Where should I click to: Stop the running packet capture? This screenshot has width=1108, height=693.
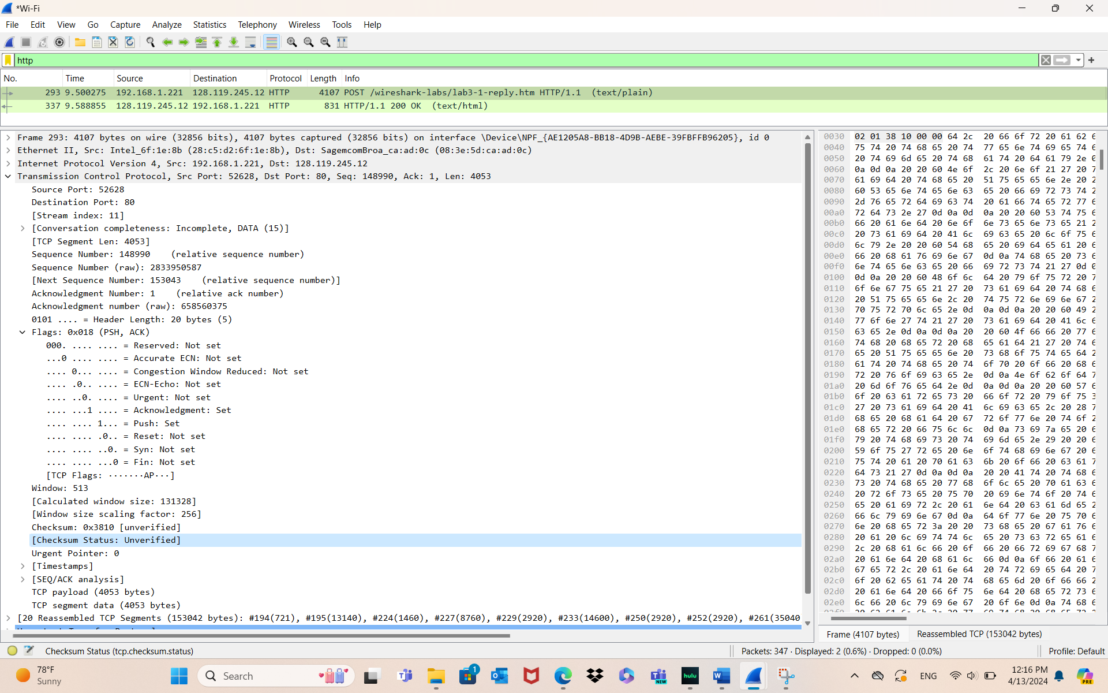pos(25,42)
